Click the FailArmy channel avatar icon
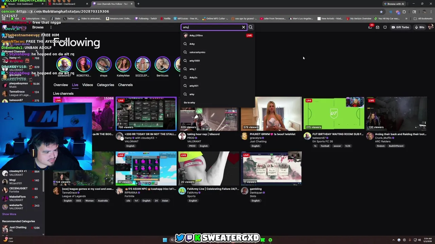Image resolution: width=435 pixels, height=244 pixels. click(182, 191)
